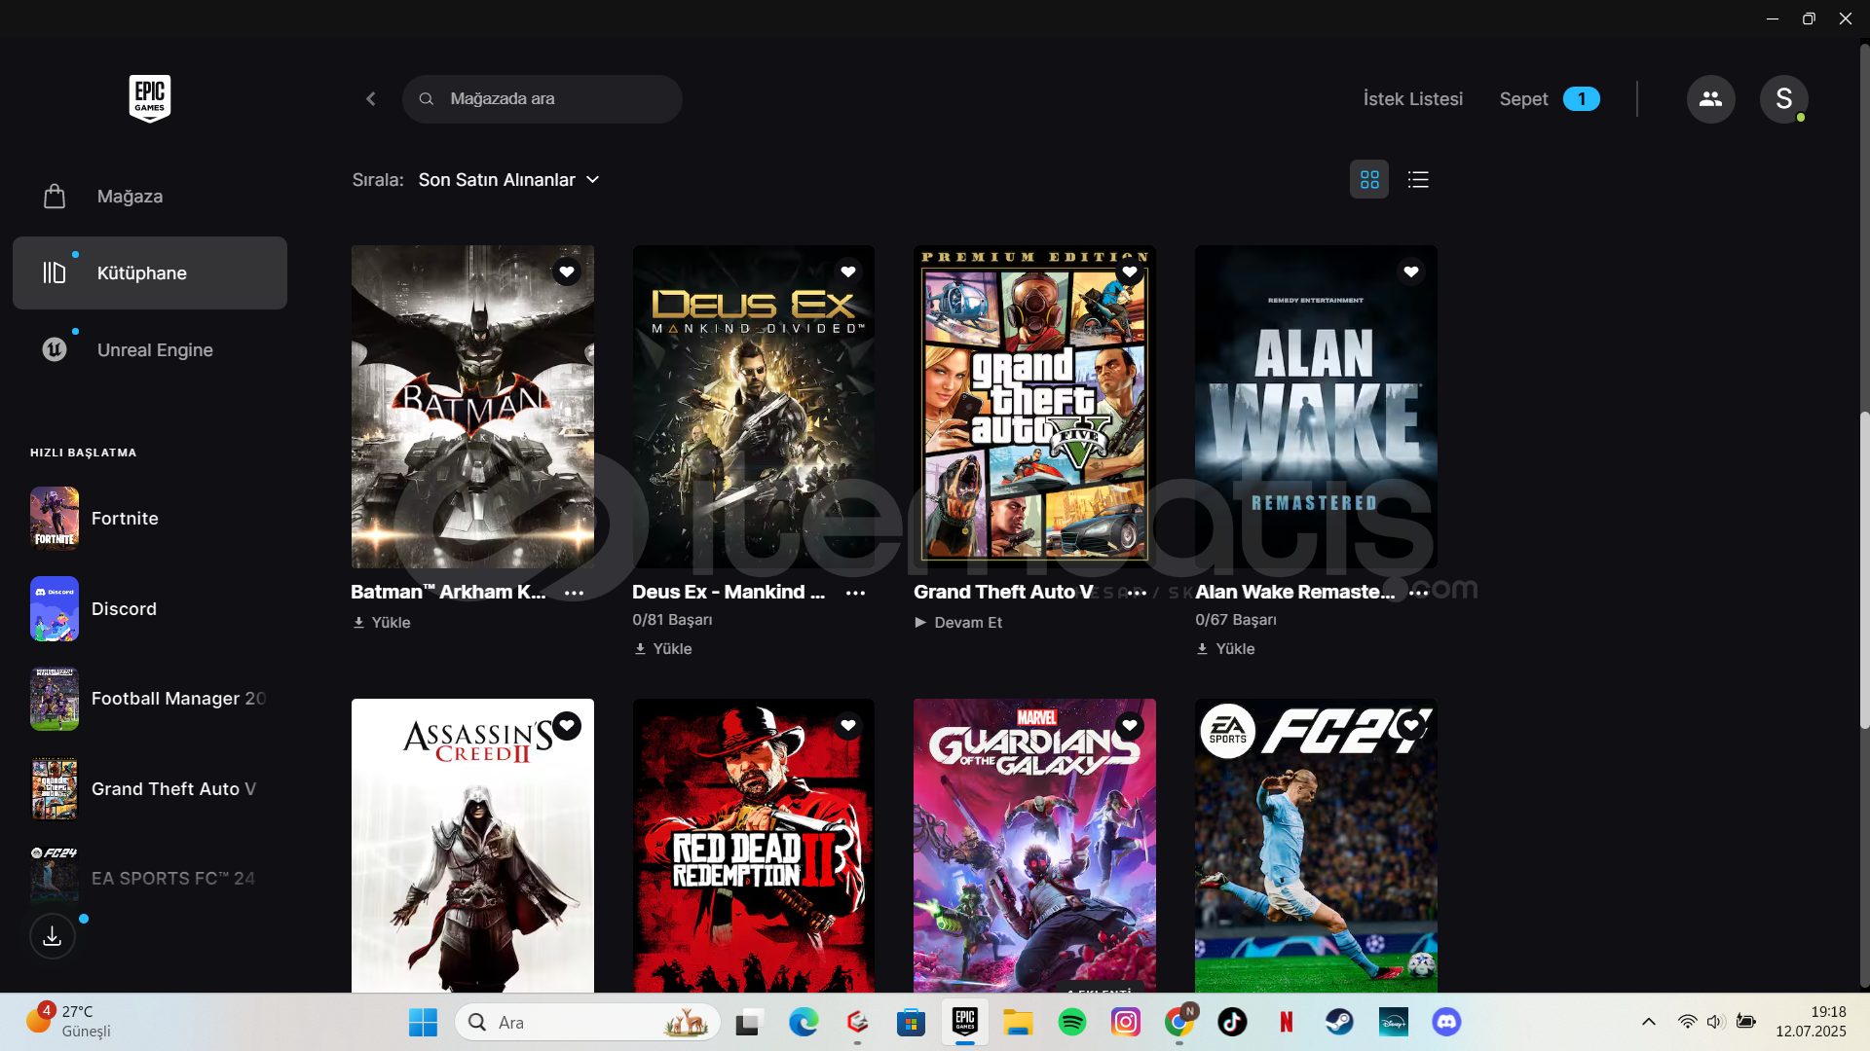Open Assassin's Creed II cover art
This screenshot has height=1051, width=1870.
[x=472, y=846]
